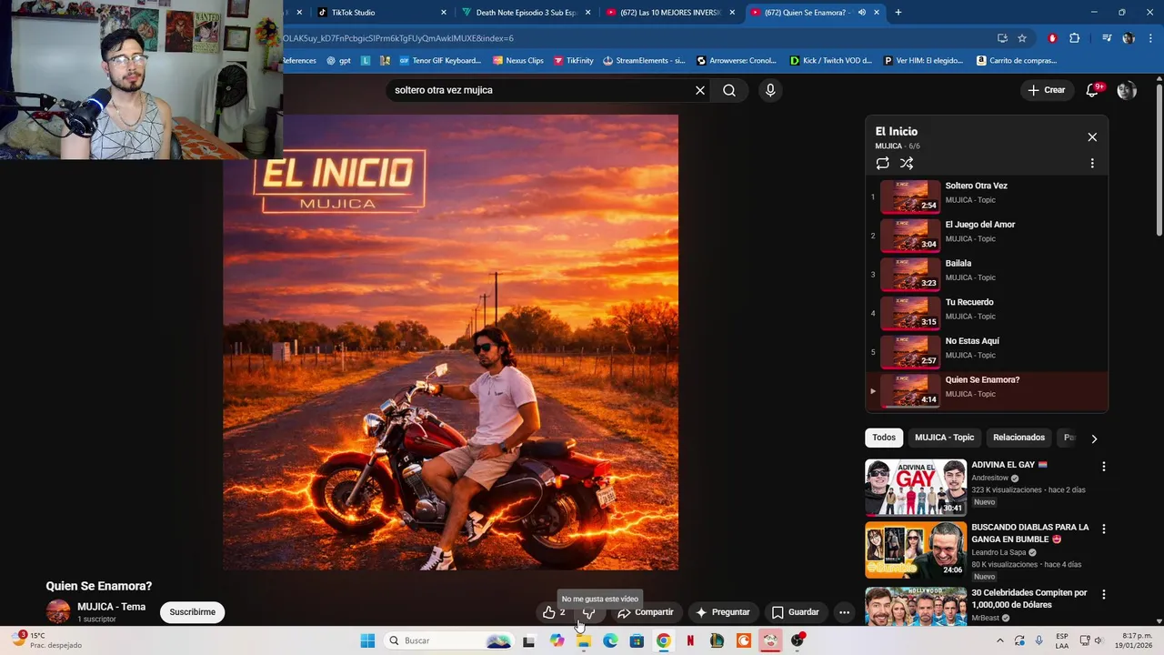
Task: Select the MUJICA - Topic chip
Action: coord(944,438)
